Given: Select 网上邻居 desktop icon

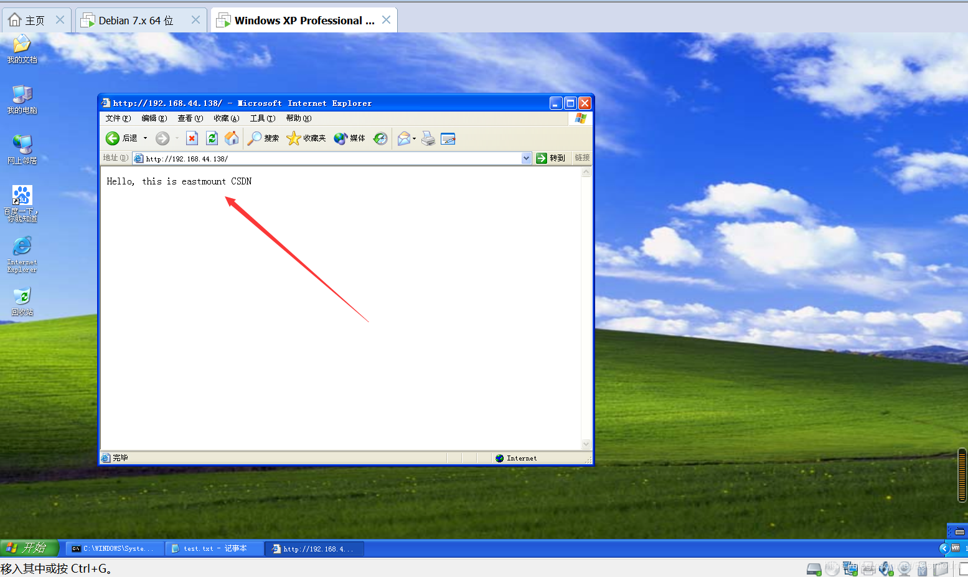Looking at the screenshot, I should tap(22, 150).
